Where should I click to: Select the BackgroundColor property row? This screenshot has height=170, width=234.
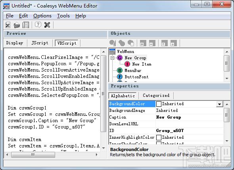[166, 104]
